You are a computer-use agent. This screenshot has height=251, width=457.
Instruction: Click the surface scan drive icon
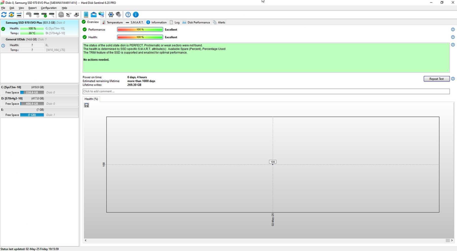coord(69,15)
